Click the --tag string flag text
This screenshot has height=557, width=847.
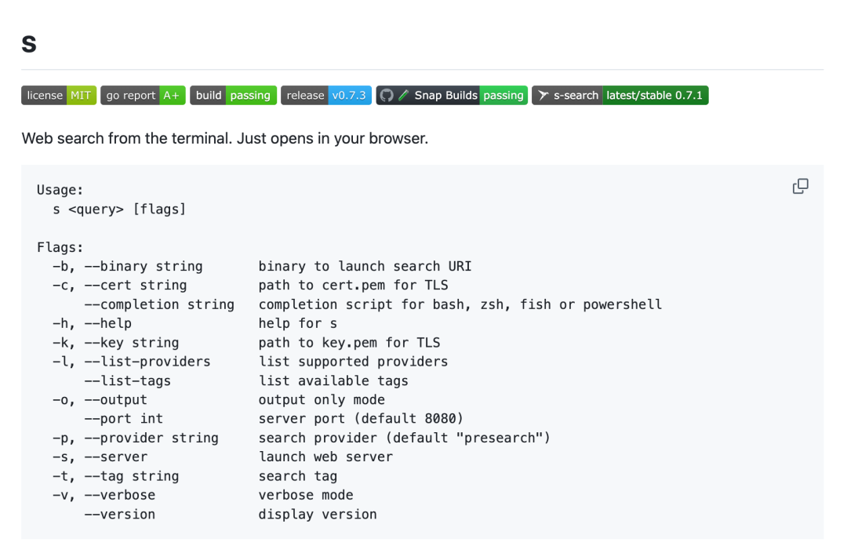tap(131, 476)
